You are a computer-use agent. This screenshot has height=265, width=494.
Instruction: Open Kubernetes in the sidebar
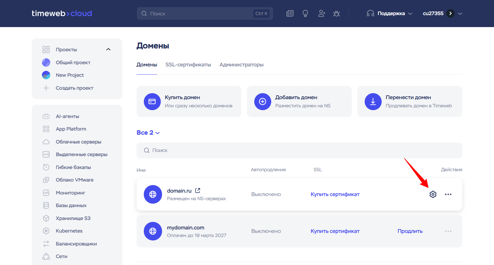pyautogui.click(x=69, y=231)
